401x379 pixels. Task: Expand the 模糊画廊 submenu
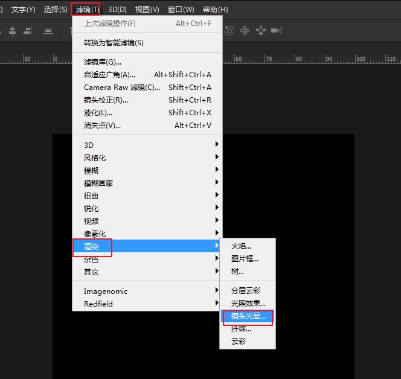pos(147,183)
